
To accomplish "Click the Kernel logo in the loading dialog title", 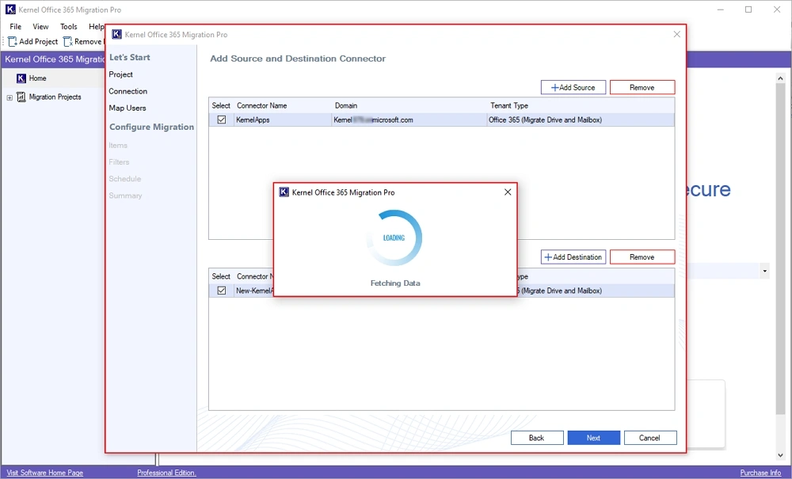I will coord(284,192).
